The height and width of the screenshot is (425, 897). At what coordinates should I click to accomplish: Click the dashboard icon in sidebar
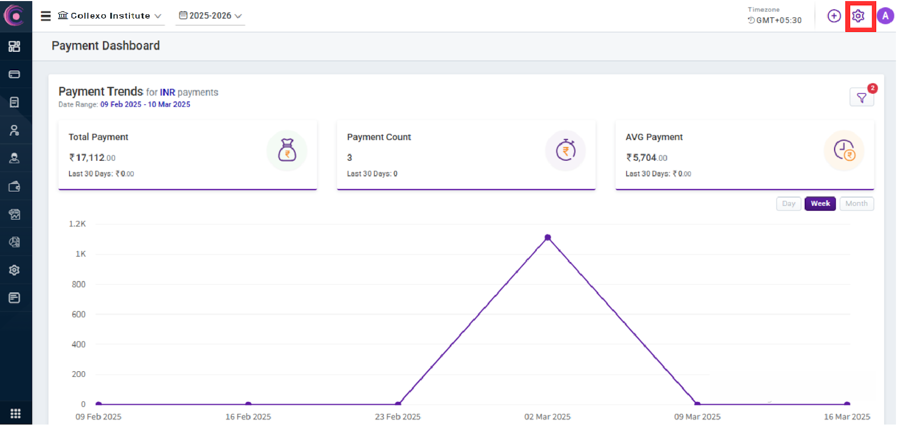(14, 46)
